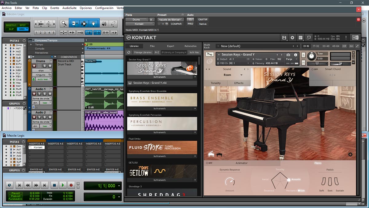Open Kontakt options gear icon
This screenshot has width=369, height=208.
coord(292,38)
